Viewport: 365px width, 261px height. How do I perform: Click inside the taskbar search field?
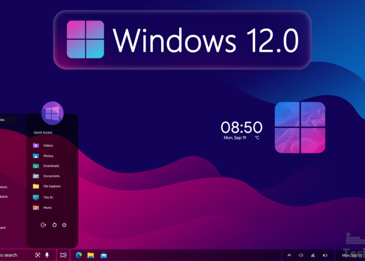[x=28, y=255]
